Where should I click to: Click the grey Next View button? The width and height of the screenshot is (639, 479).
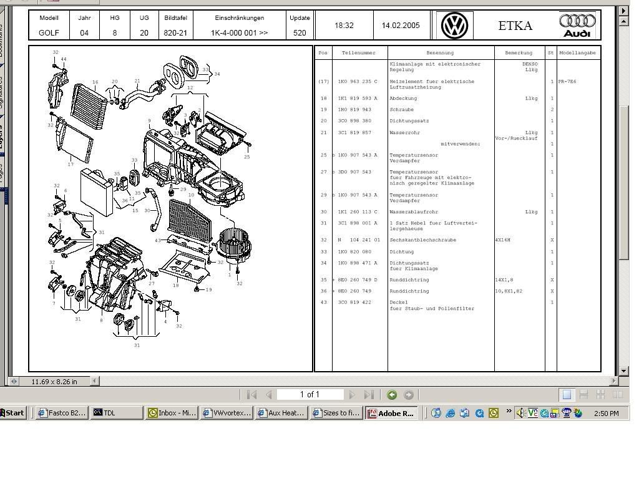(x=409, y=395)
